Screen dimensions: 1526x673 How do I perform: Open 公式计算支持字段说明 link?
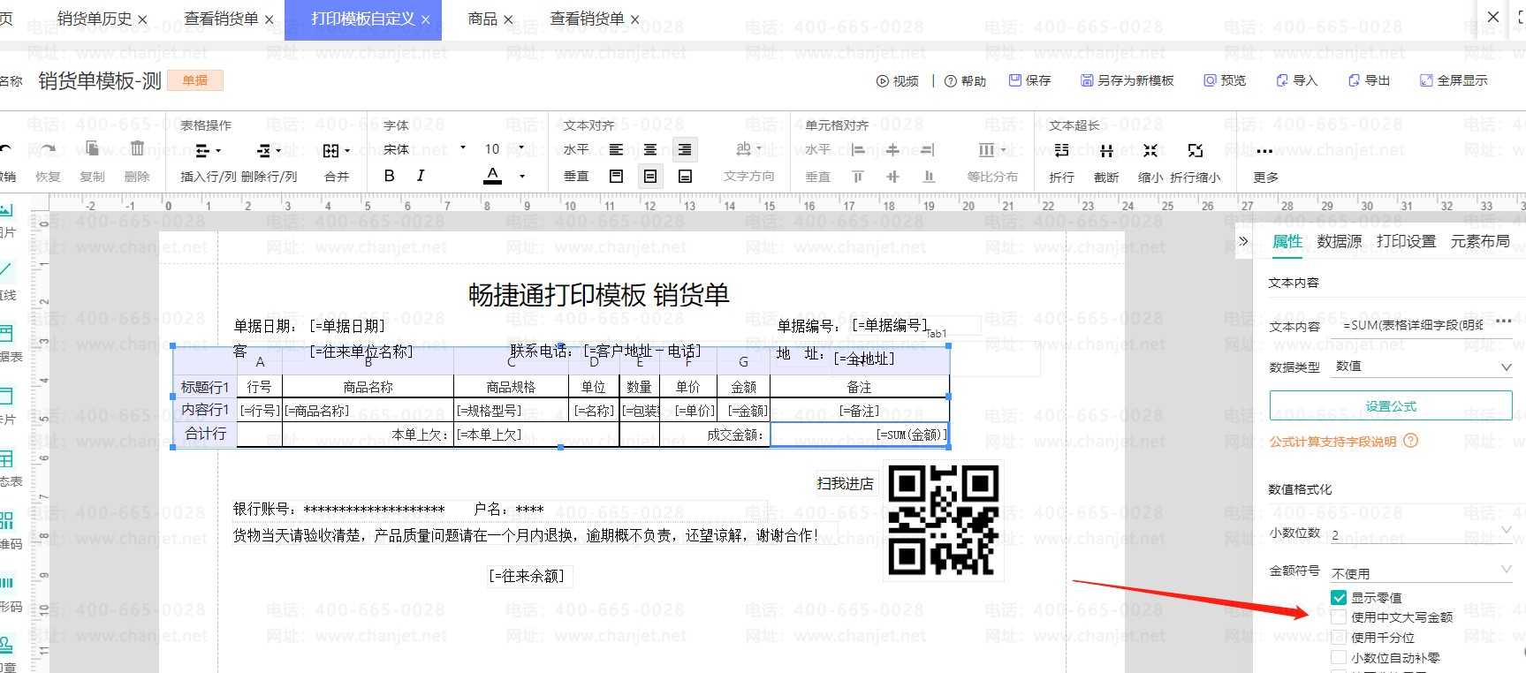tap(1333, 442)
